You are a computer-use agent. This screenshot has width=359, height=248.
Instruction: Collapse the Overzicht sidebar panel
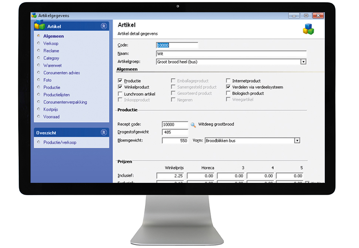(104, 132)
